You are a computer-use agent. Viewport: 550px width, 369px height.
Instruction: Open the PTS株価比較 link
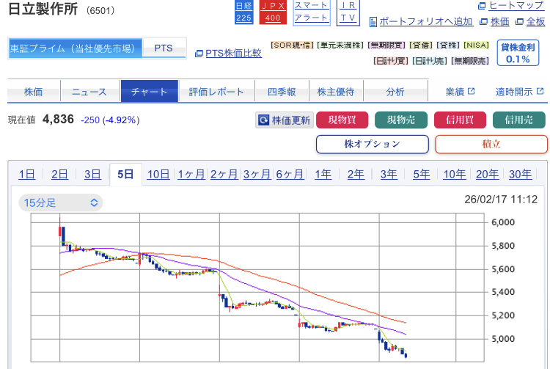228,53
